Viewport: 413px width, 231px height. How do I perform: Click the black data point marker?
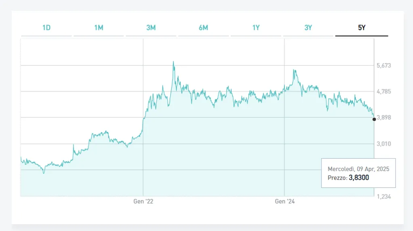(374, 119)
